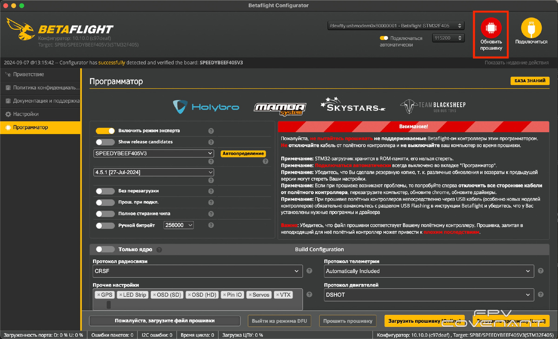Click the БАЗА ЗНАНИЙ button
558x339 pixels.
(x=530, y=81)
